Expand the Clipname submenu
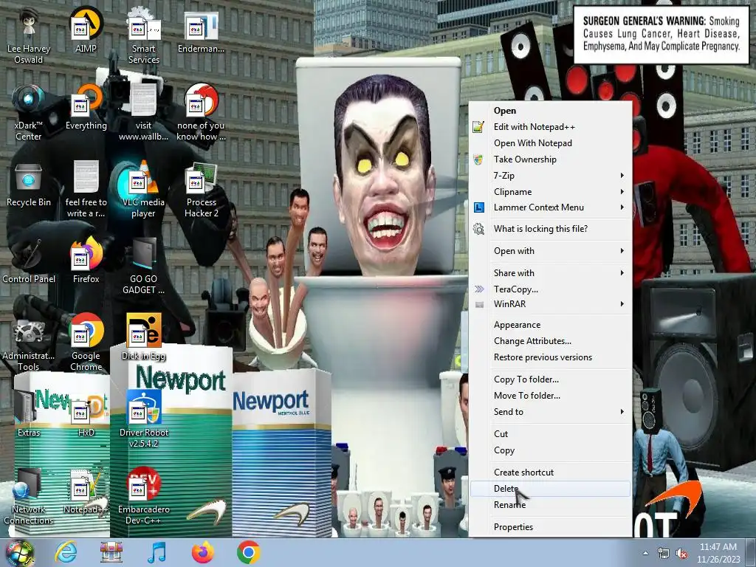This screenshot has height=567, width=756. click(x=550, y=192)
